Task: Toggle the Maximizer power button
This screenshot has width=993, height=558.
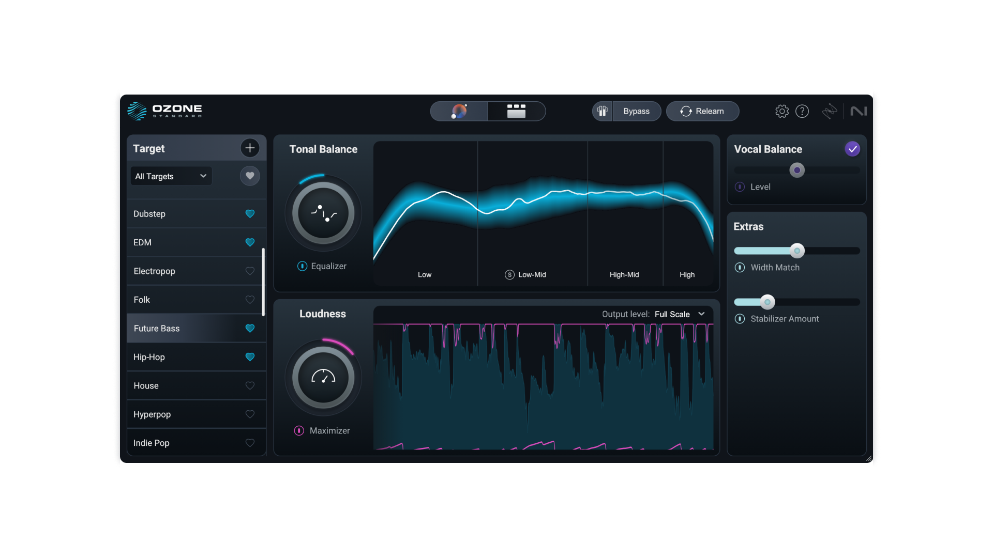Action: pyautogui.click(x=298, y=430)
